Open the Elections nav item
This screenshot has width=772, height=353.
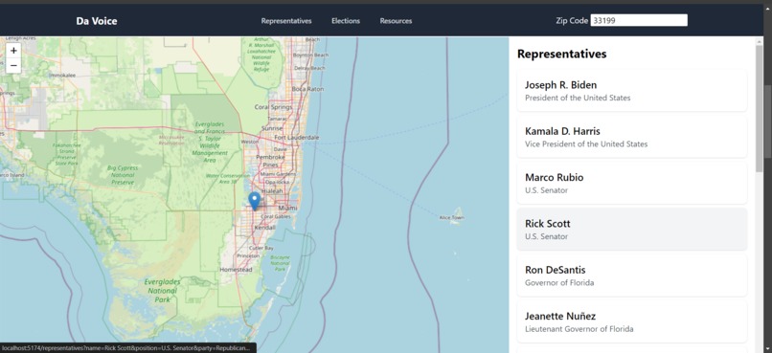[x=346, y=21]
